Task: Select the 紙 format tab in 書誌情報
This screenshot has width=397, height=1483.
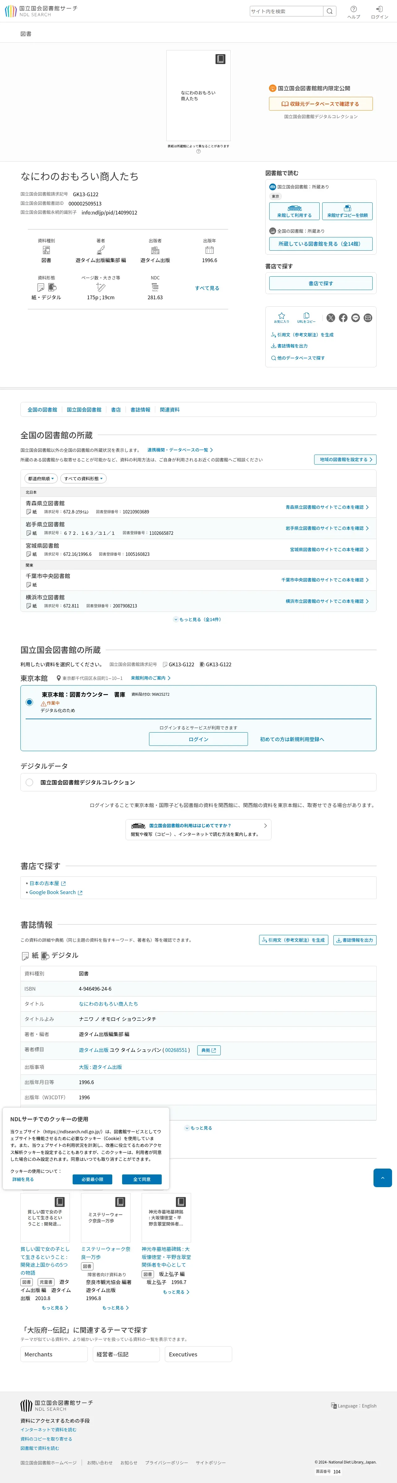Action: [x=31, y=955]
